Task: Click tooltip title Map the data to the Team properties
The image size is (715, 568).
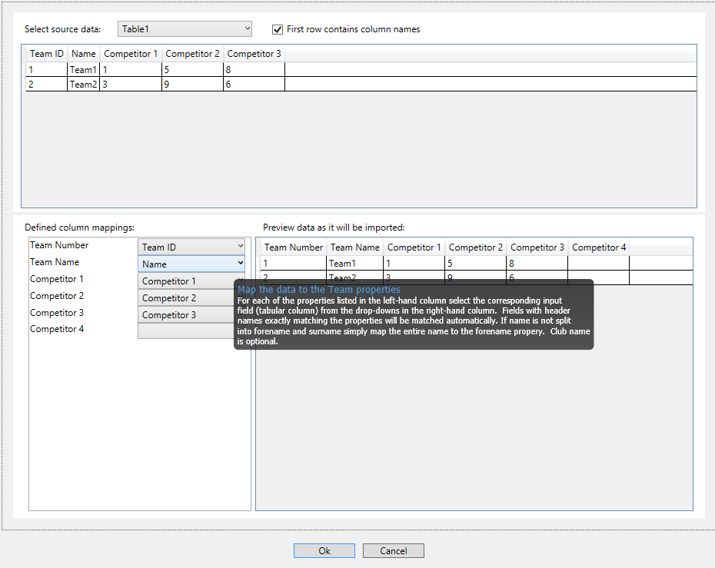Action: coord(319,290)
